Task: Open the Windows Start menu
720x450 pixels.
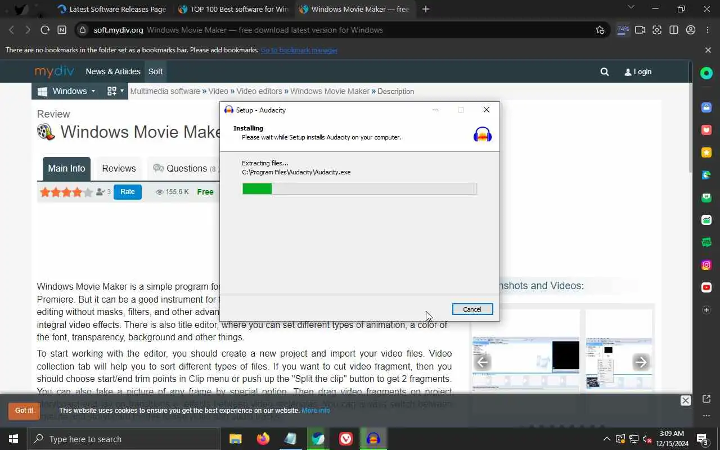Action: (13, 439)
